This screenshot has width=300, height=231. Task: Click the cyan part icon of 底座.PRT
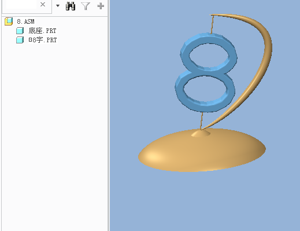click(x=20, y=31)
